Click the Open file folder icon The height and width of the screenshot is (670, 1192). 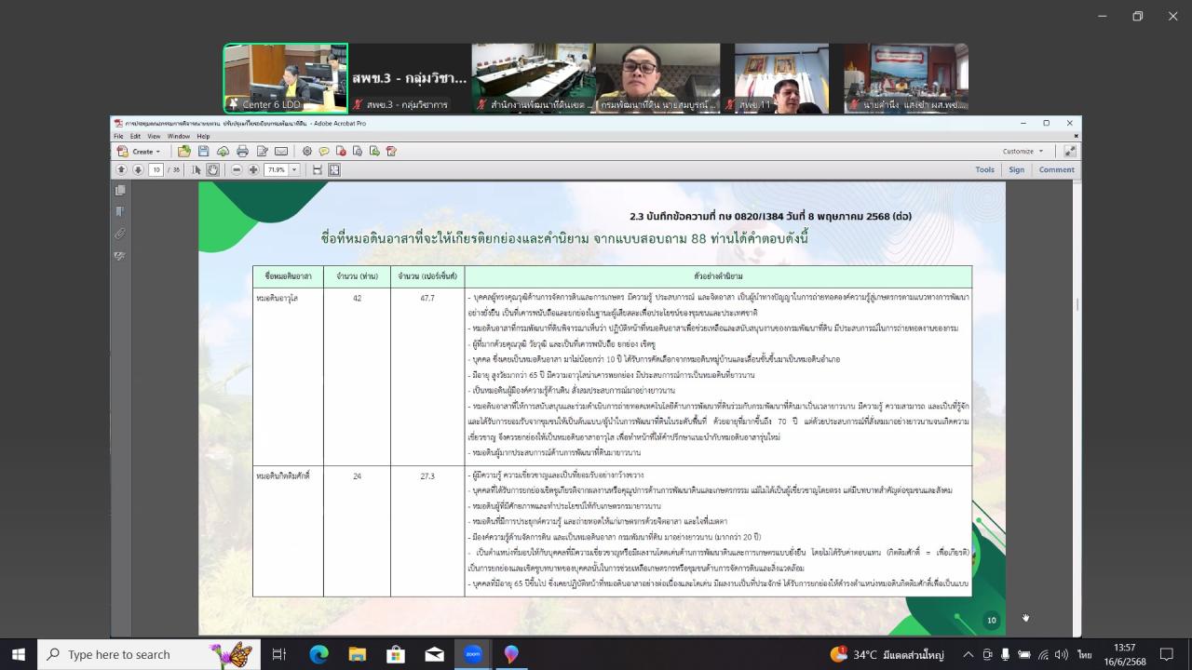184,151
